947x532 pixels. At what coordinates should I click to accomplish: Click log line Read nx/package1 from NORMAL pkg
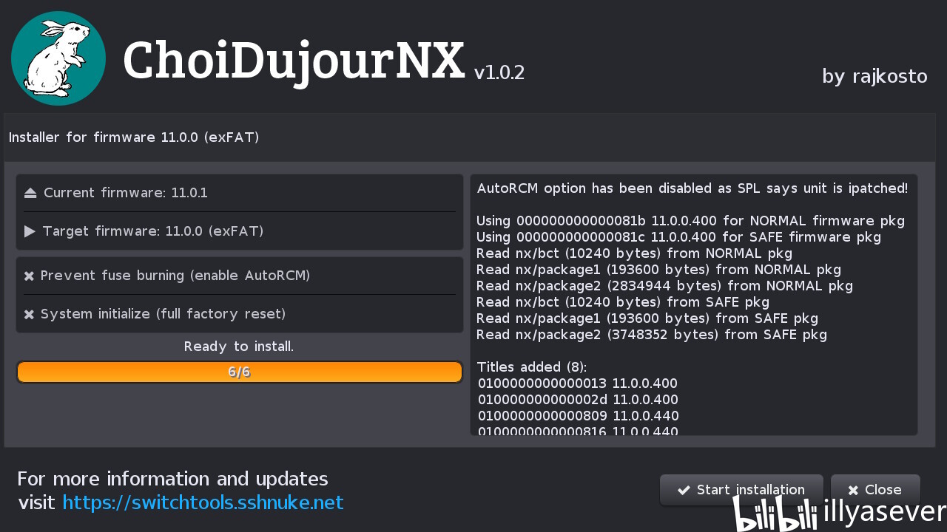click(x=658, y=270)
